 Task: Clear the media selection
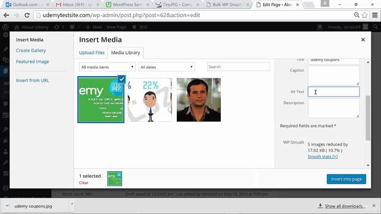(x=83, y=182)
